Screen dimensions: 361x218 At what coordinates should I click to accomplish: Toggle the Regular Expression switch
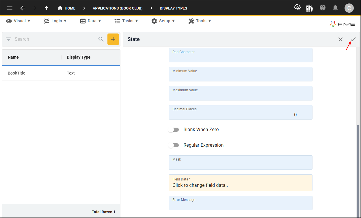(x=174, y=145)
